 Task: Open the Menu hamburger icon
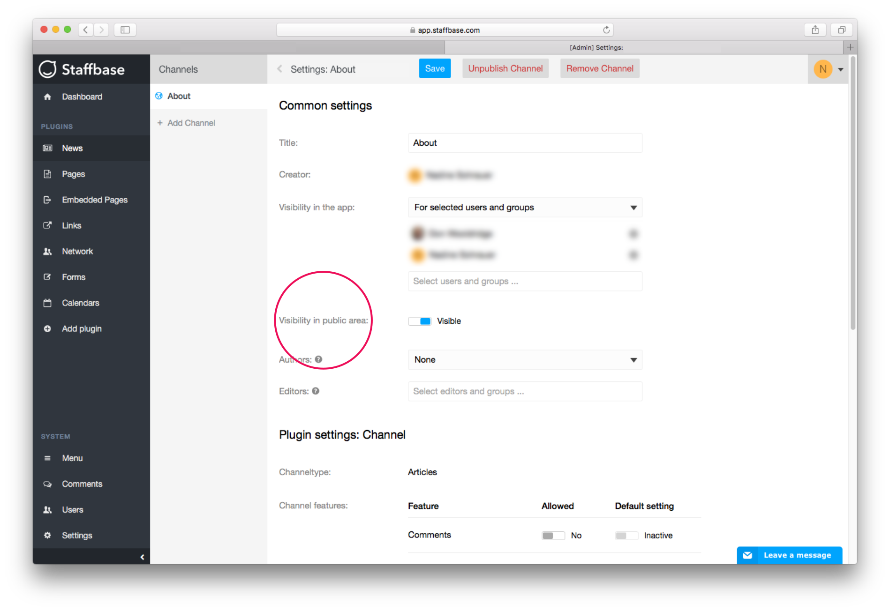point(47,458)
